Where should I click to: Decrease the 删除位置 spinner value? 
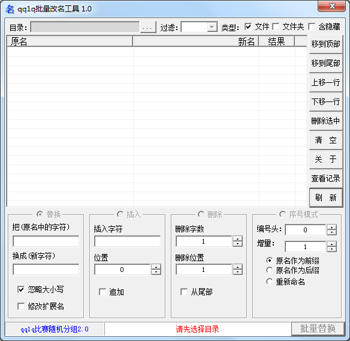point(237,272)
